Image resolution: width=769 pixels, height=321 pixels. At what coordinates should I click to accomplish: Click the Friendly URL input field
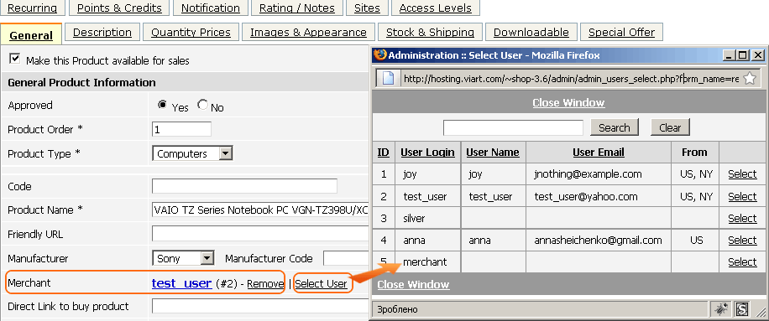(260, 234)
